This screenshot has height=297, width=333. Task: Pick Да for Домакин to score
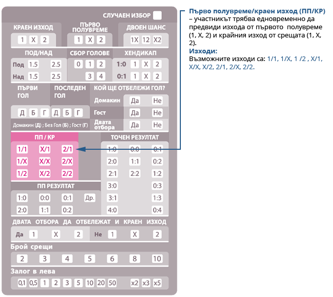click(135, 101)
